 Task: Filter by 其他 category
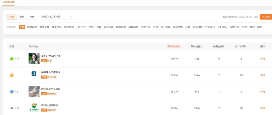pyautogui.click(x=259, y=27)
